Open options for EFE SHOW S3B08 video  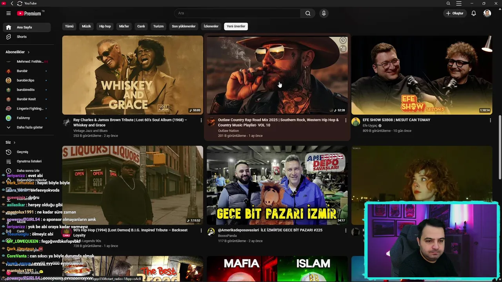pyautogui.click(x=490, y=120)
